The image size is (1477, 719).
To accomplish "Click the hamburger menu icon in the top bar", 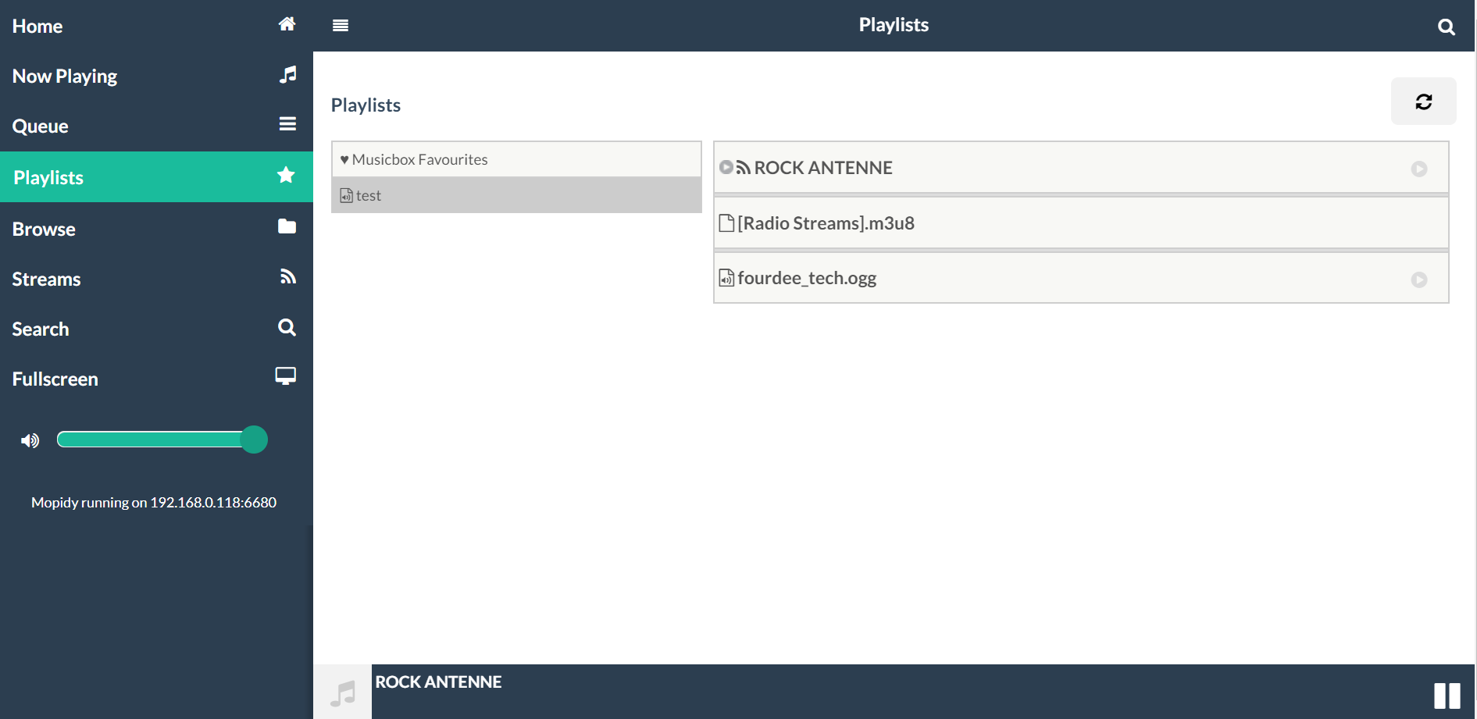I will [341, 24].
